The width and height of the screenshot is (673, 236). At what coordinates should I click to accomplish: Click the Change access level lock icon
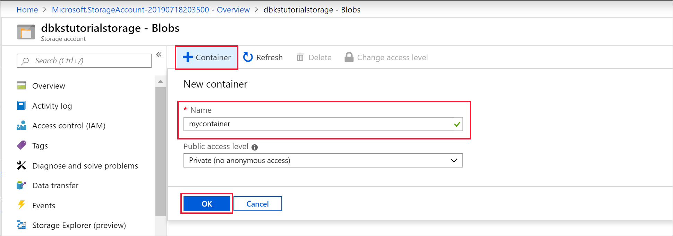(349, 57)
